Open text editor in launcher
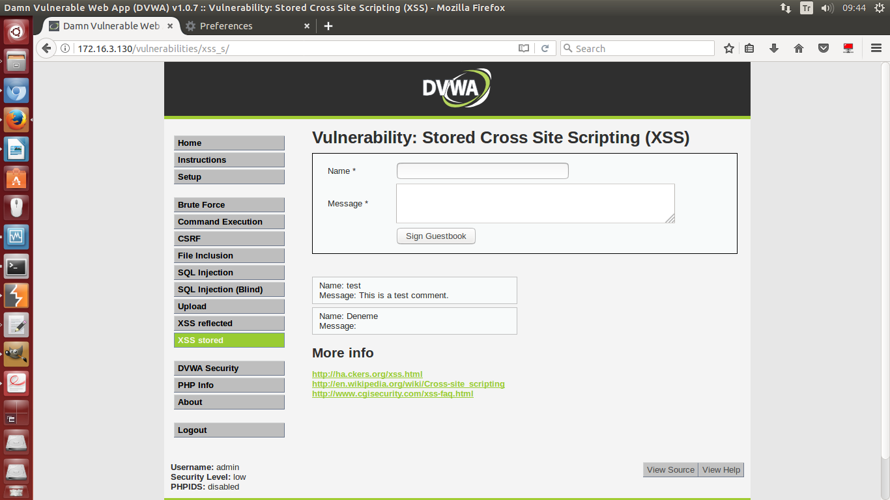The image size is (890, 500). [x=16, y=325]
